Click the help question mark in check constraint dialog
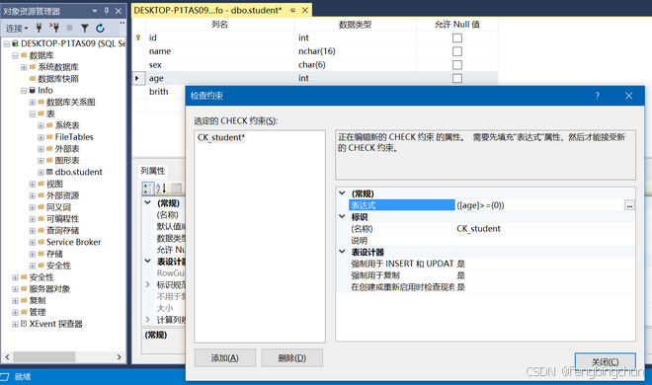The height and width of the screenshot is (385, 652). (598, 96)
